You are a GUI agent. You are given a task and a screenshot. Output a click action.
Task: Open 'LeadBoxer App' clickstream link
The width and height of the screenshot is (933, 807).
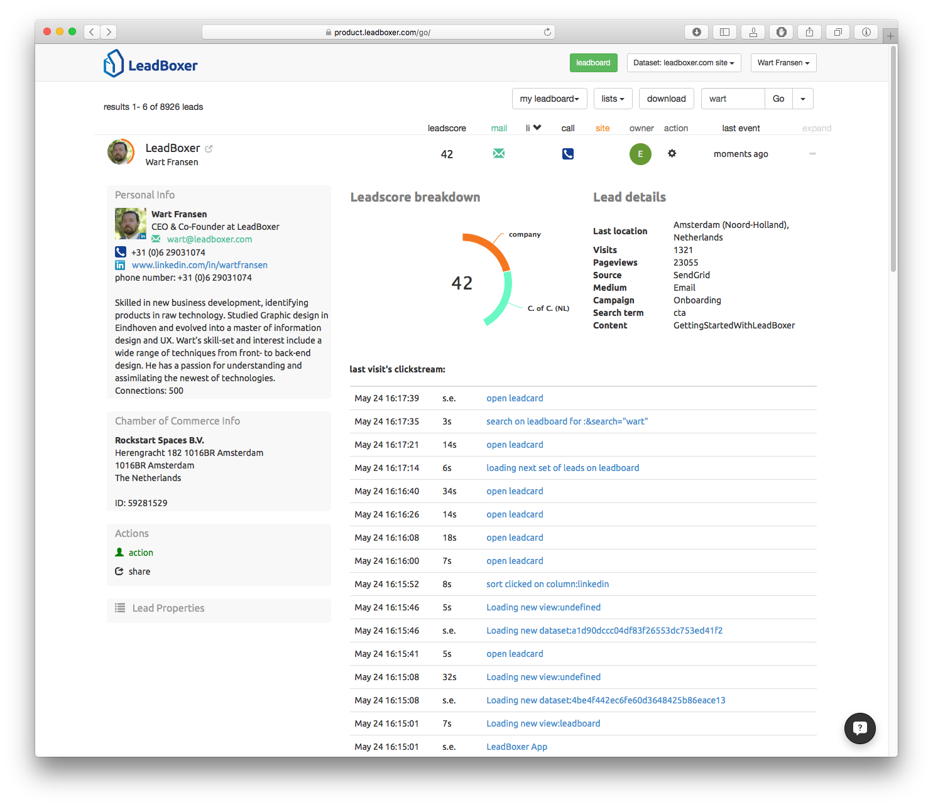(516, 747)
